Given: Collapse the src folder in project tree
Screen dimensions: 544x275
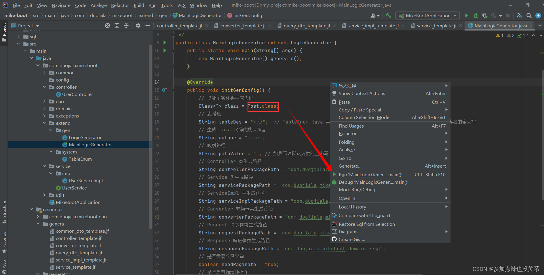Looking at the screenshot, I should [x=18, y=44].
